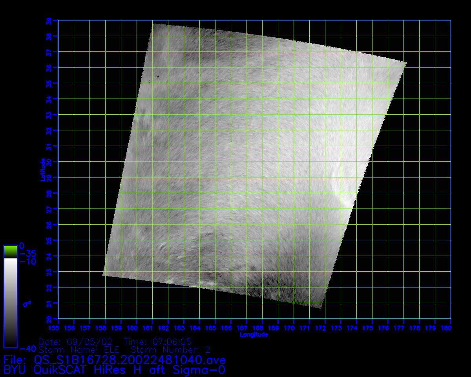This screenshot has width=471, height=377.
Task: Click the green segment atop the colorbar
Action: tap(10, 252)
